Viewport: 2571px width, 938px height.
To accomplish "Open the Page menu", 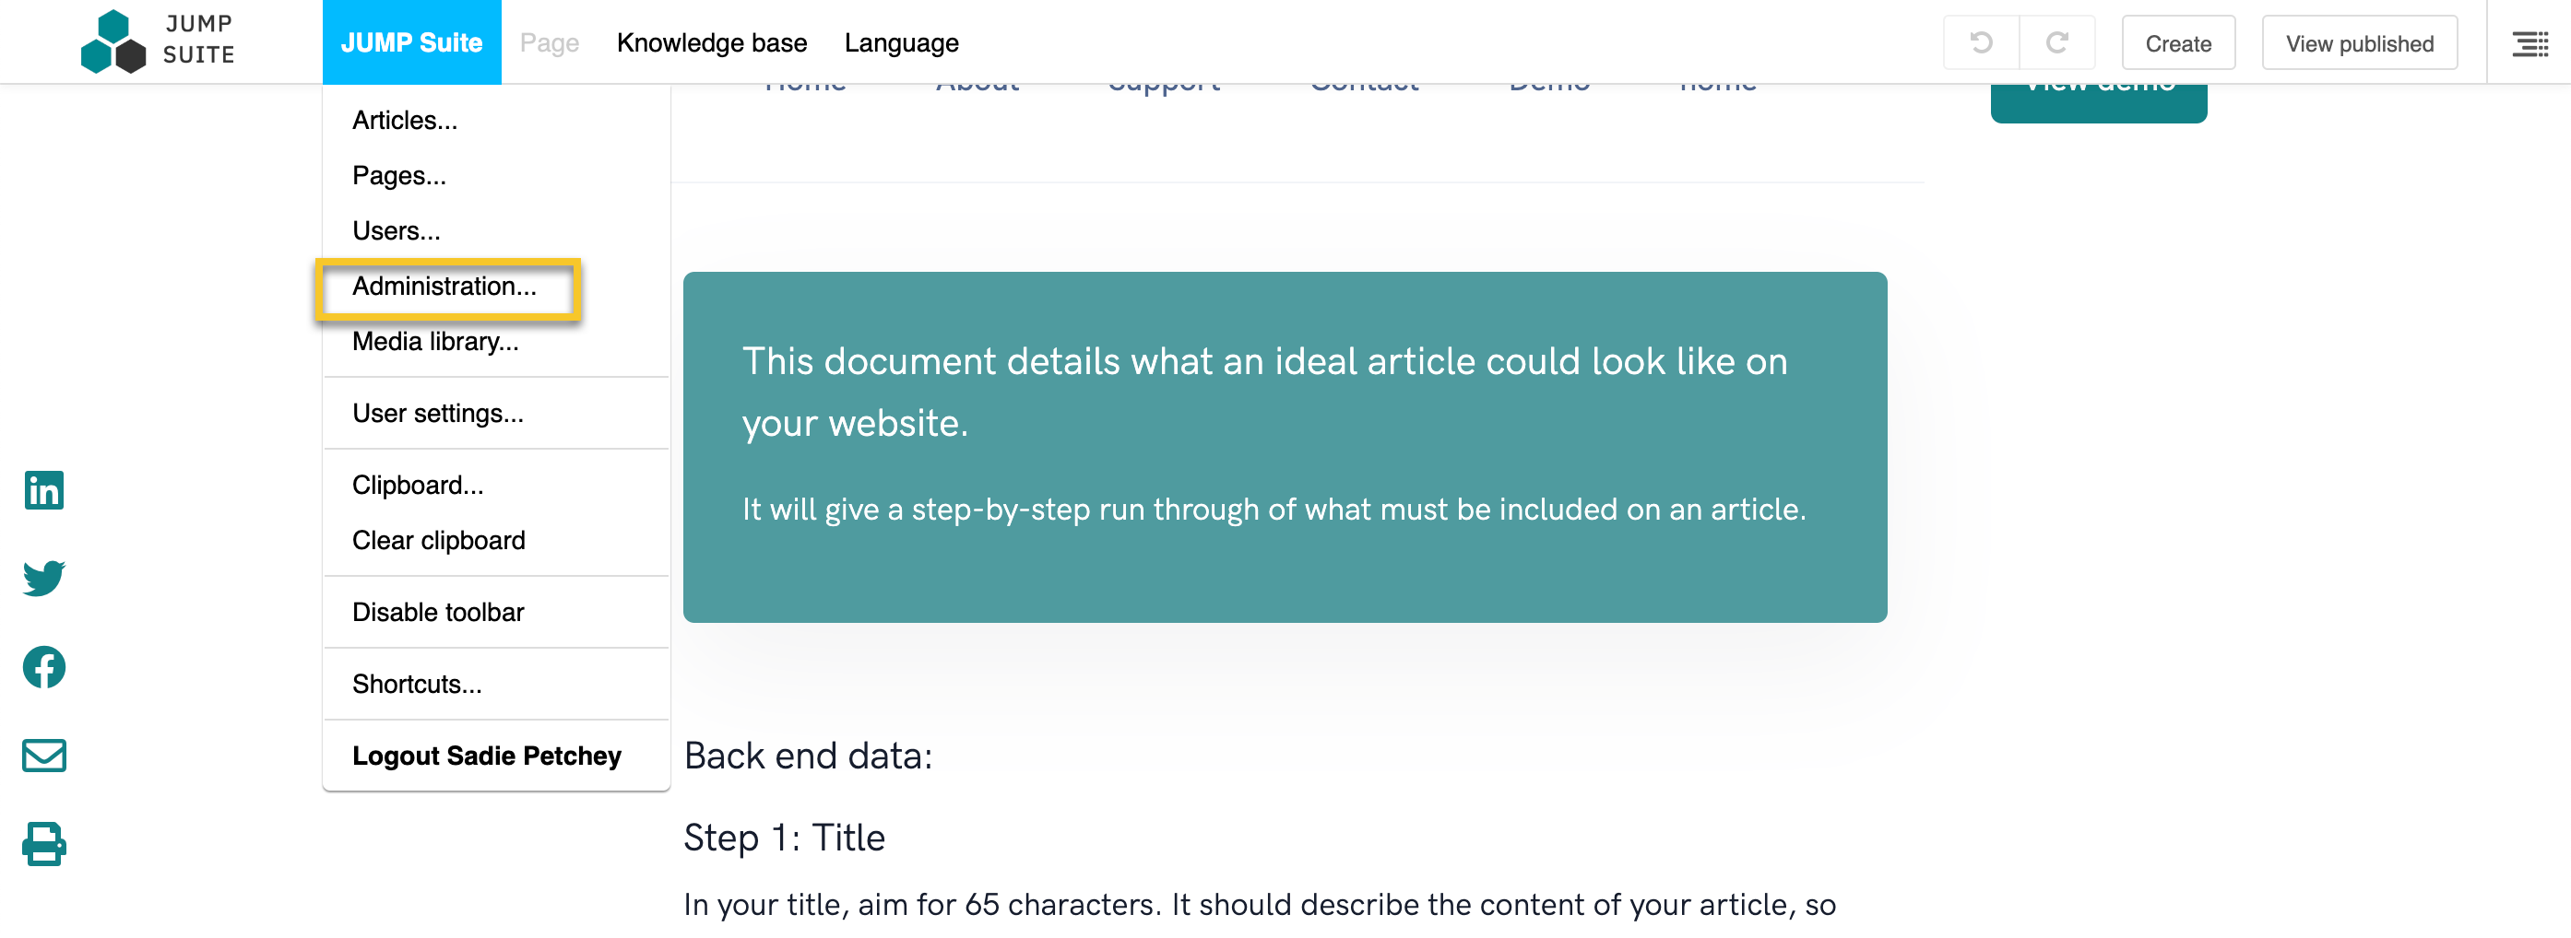I will pyautogui.click(x=549, y=43).
